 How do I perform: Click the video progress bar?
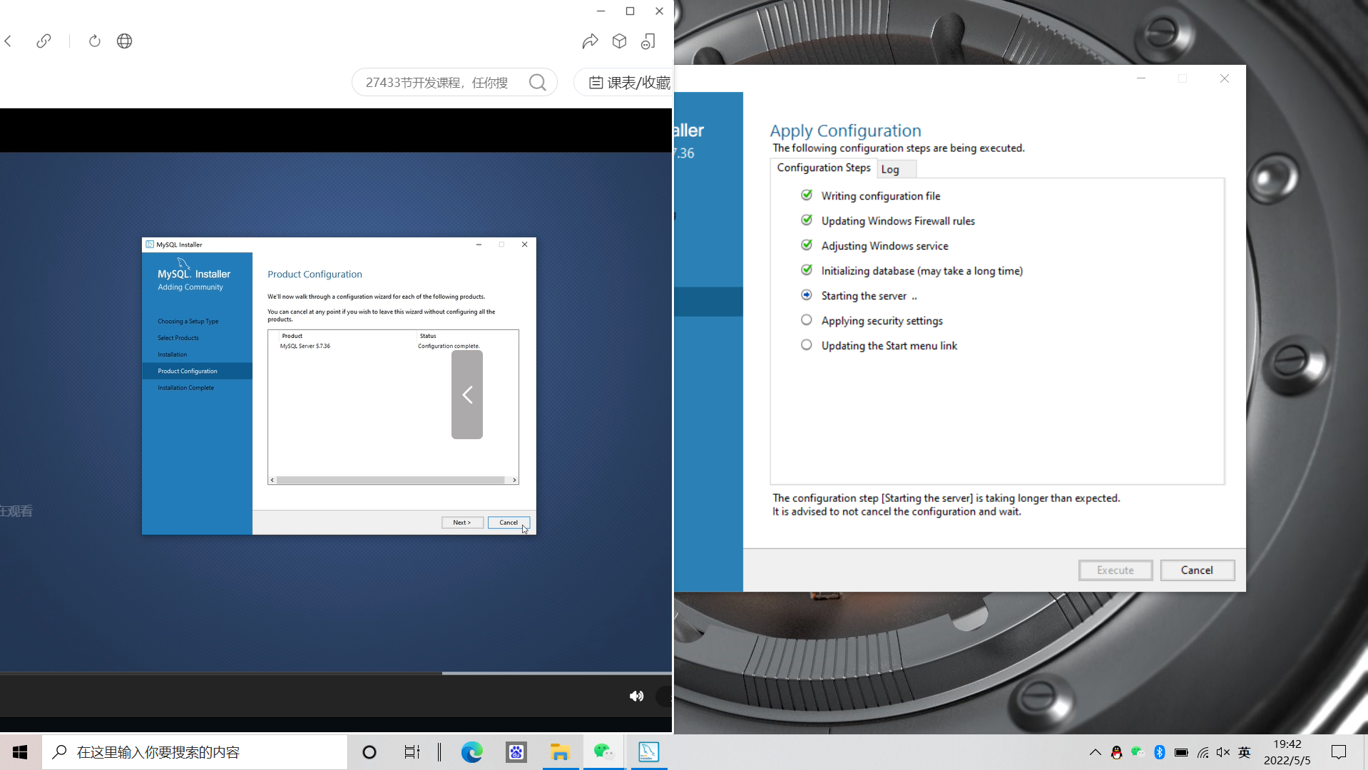pos(336,672)
